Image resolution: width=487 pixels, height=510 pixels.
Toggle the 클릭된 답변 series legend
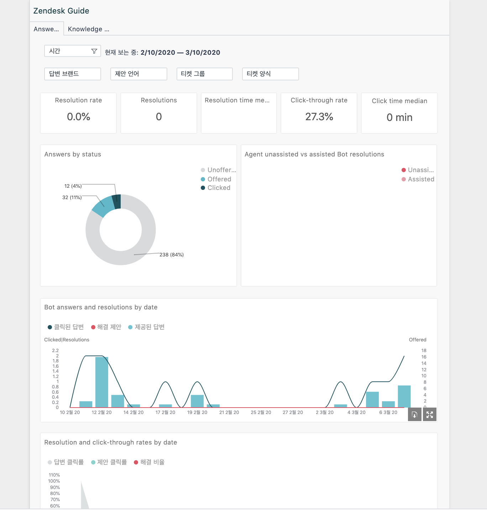pos(66,327)
